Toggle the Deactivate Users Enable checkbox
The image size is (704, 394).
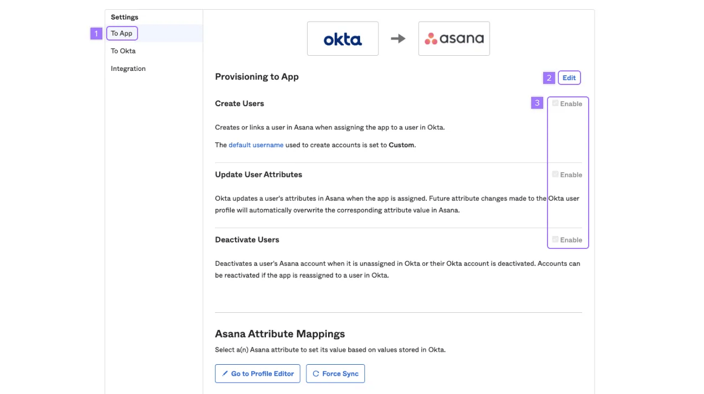tap(555, 239)
